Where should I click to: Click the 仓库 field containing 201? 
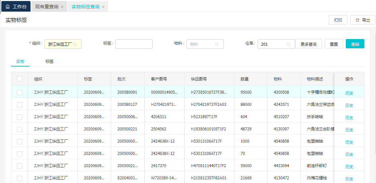[276, 44]
